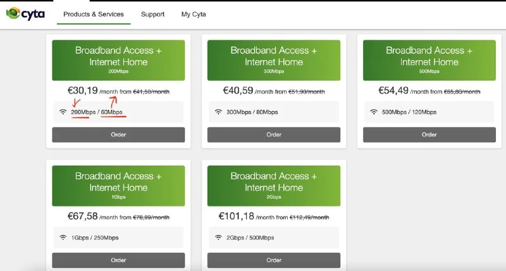Select the 200Mbps green plan header
The width and height of the screenshot is (506, 271).
click(x=118, y=60)
